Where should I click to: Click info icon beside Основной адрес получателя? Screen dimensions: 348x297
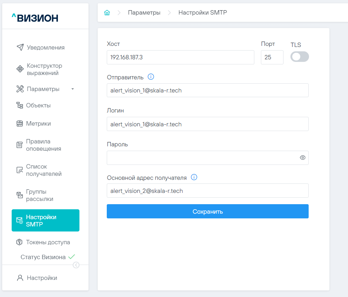[x=194, y=178]
